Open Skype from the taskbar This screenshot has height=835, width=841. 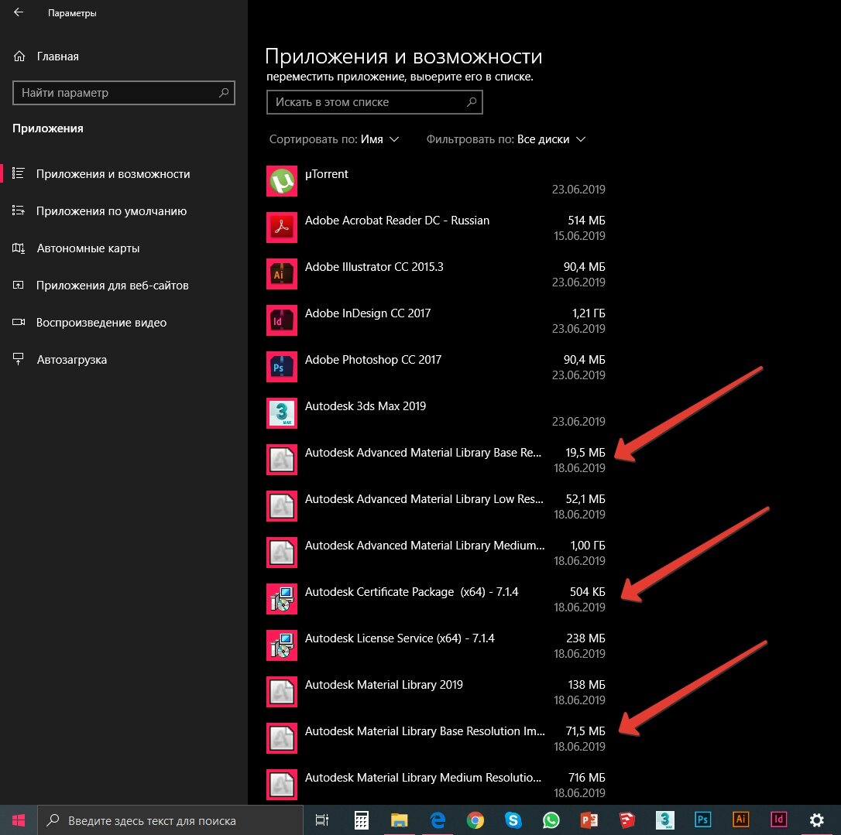[x=513, y=820]
